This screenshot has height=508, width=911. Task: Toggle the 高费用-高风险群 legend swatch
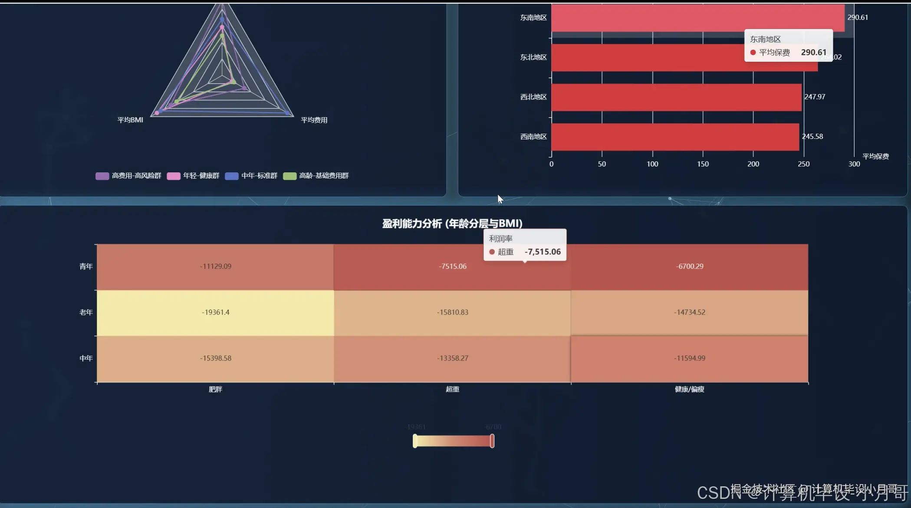click(102, 176)
